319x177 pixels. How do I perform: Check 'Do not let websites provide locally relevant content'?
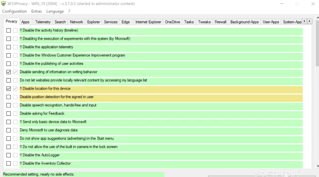pos(9,80)
